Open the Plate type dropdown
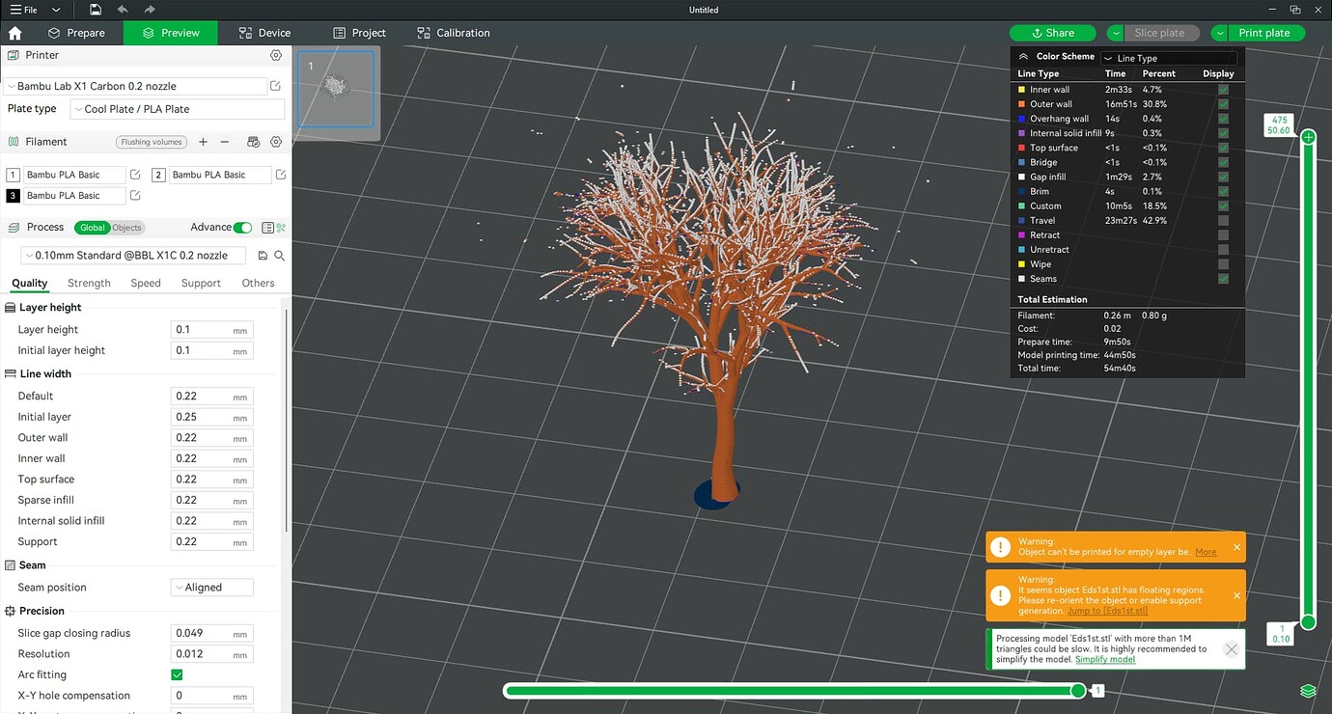Viewport: 1332px width, 714px height. [x=179, y=109]
